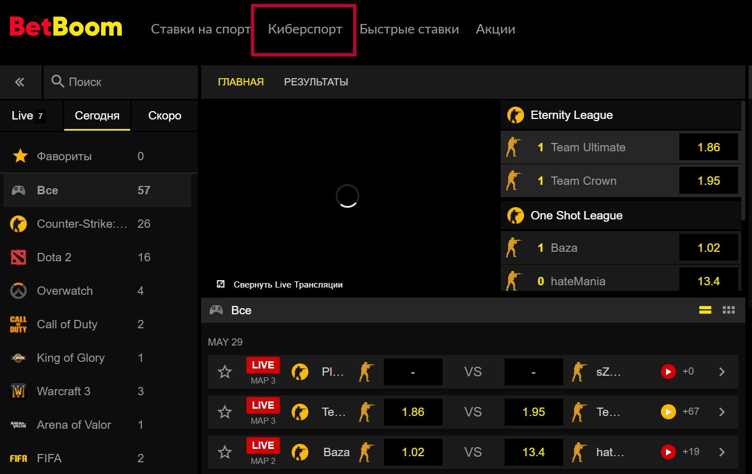Select Dota 2 label in sidebar
Viewport: 752px width, 474px height.
click(54, 257)
